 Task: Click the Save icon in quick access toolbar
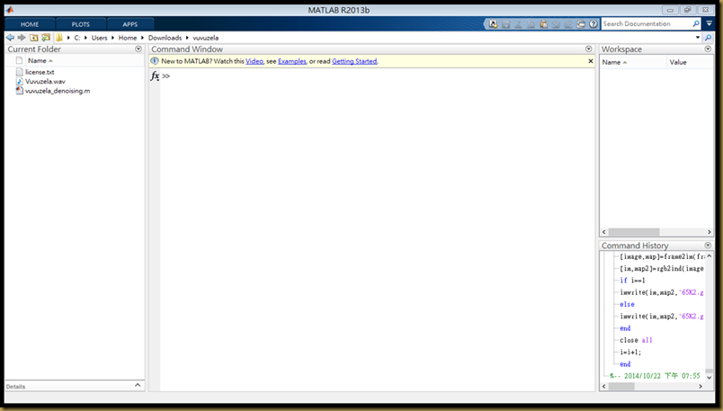point(505,24)
